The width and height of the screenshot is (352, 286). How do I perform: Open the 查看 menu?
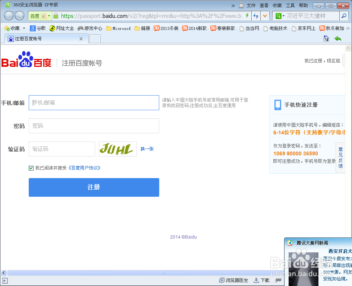[x=264, y=5]
